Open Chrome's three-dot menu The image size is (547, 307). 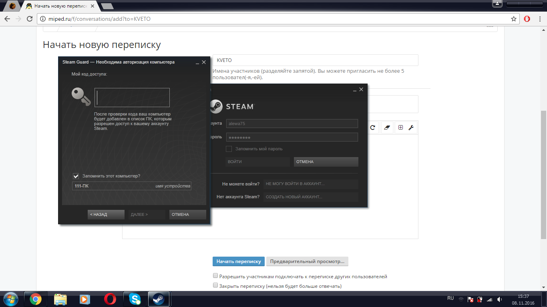(x=539, y=19)
